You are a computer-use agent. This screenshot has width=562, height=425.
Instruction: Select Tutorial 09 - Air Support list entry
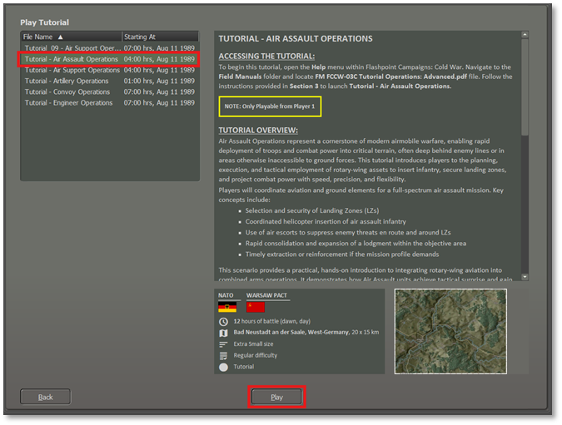click(72, 48)
